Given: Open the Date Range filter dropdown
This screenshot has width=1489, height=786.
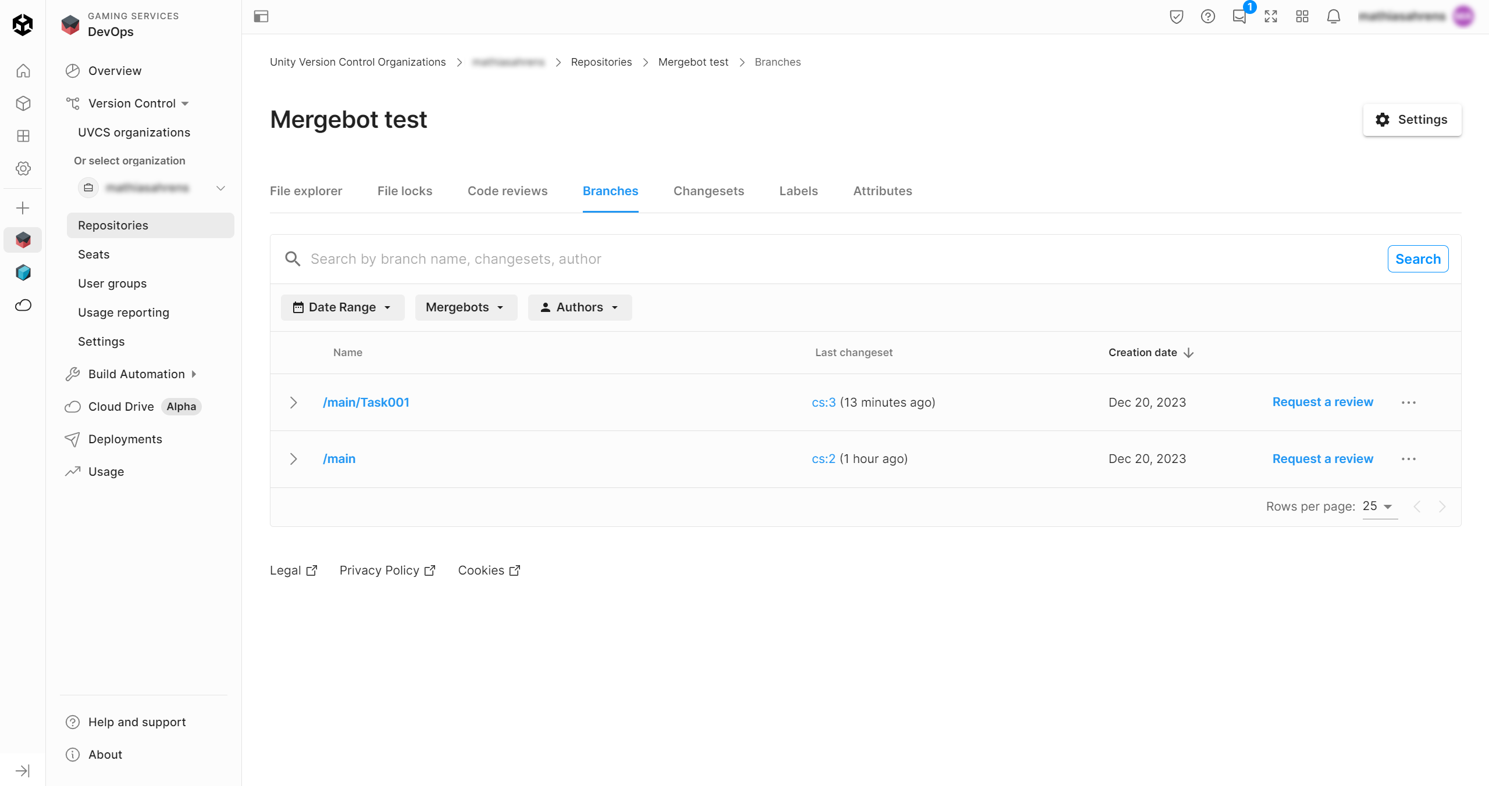Looking at the screenshot, I should 342,307.
